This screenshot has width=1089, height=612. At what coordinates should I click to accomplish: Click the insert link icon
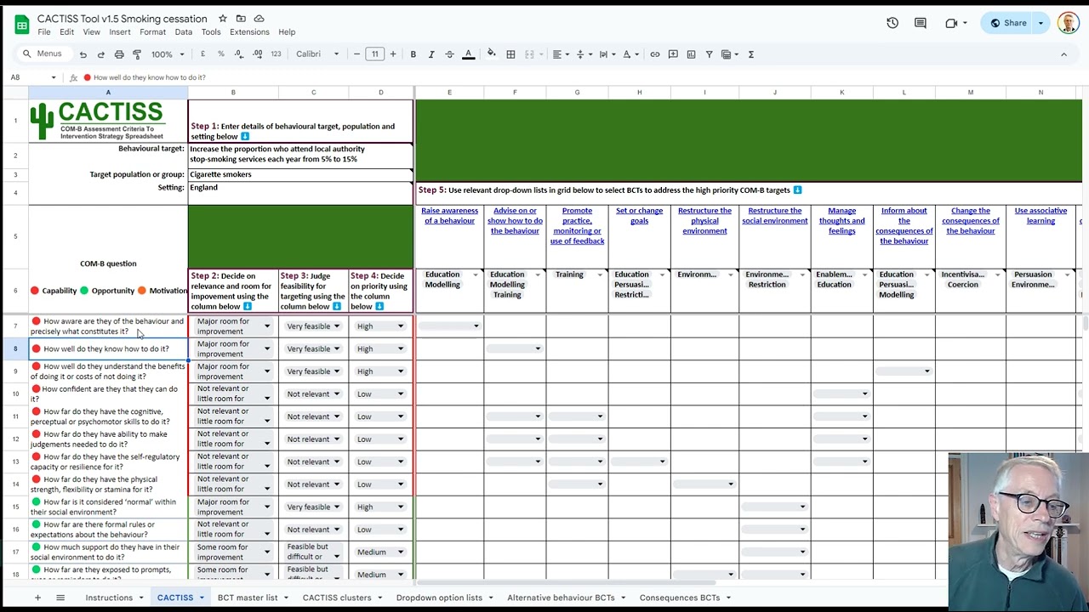[x=655, y=54]
